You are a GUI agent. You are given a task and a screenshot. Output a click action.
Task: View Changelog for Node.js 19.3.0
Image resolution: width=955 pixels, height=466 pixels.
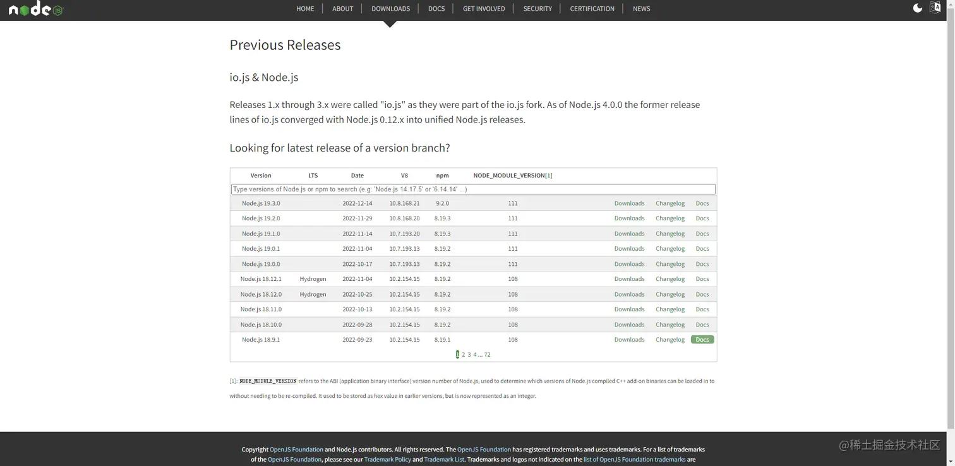click(x=670, y=203)
